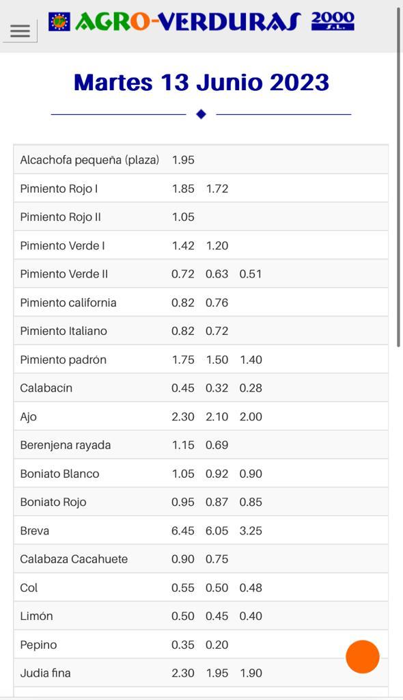The height and width of the screenshot is (700, 403).
Task: Open the hamburger menu
Action: pyautogui.click(x=20, y=31)
